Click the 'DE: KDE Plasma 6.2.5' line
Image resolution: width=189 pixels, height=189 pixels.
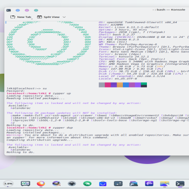(x=119, y=39)
